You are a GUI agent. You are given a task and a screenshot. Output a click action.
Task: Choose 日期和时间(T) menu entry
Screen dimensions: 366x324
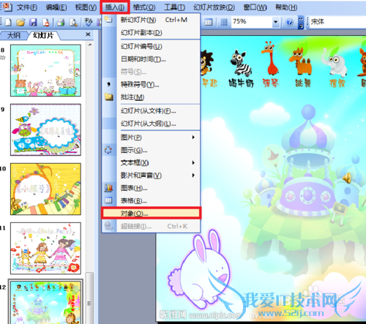[151, 59]
